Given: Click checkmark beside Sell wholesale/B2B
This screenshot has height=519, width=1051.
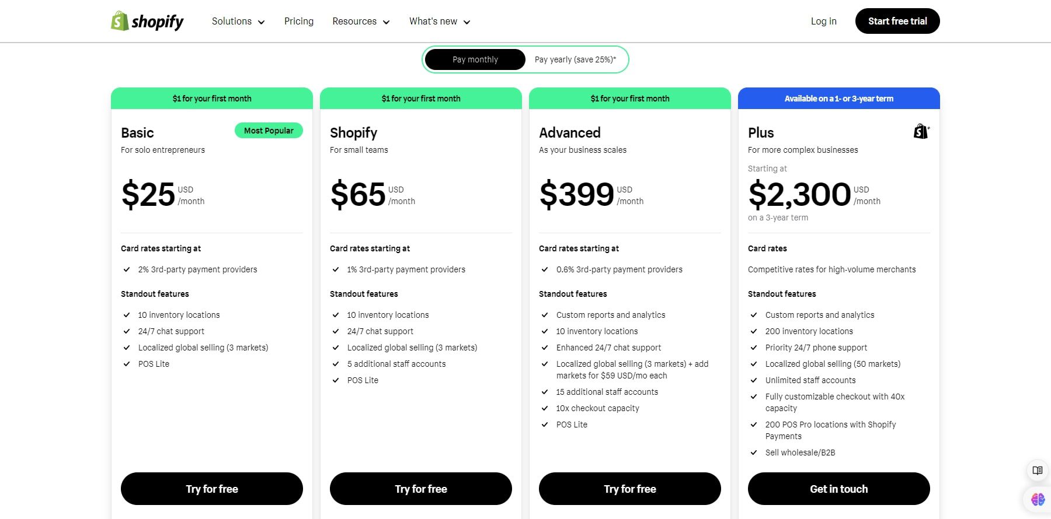Looking at the screenshot, I should (753, 453).
